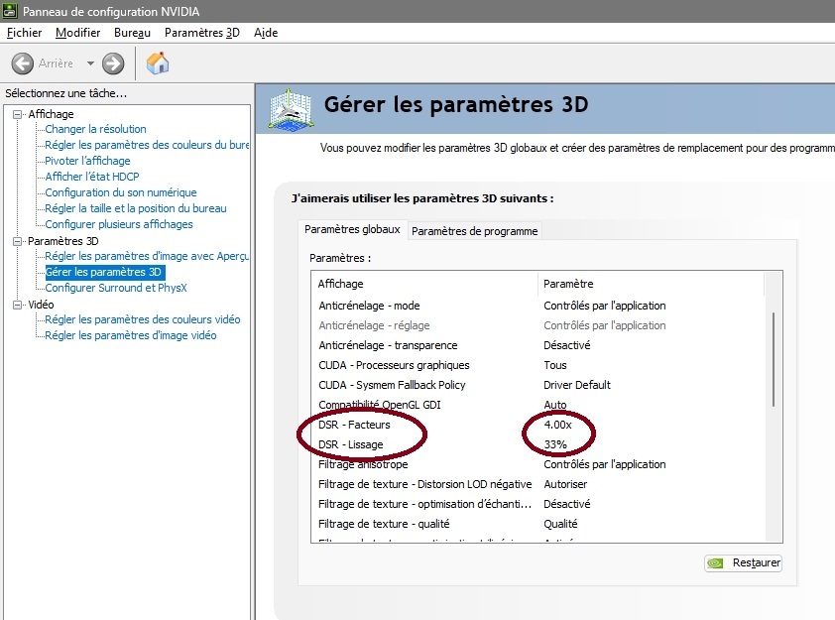Viewport: 835px width, 620px height.
Task: Open Régler la taille et la position du bureau
Action: point(136,208)
